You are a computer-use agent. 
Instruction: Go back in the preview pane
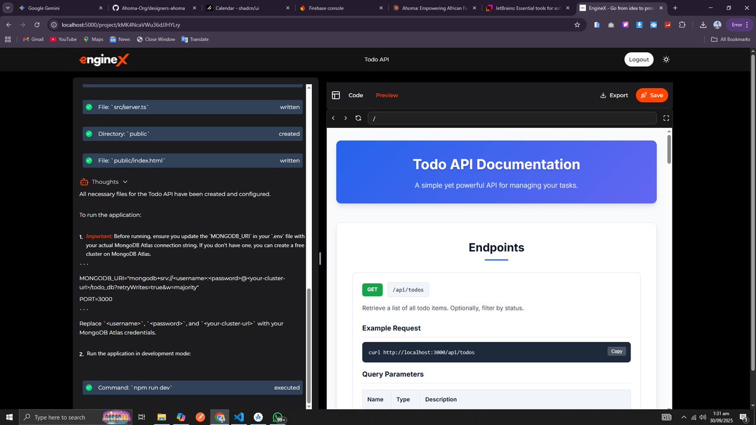pyautogui.click(x=334, y=118)
